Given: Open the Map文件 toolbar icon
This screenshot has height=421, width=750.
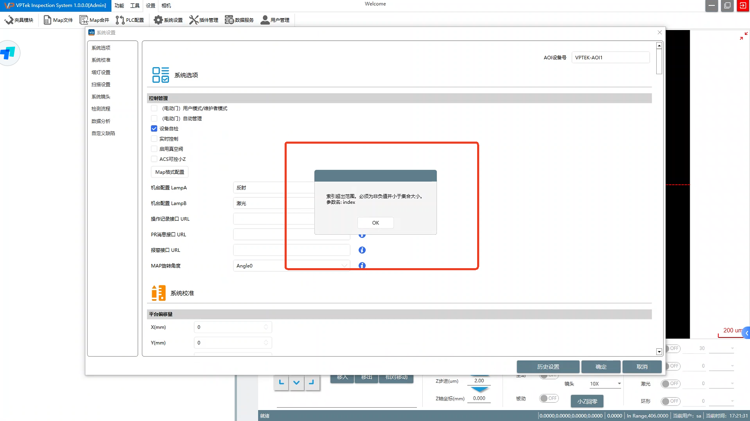Looking at the screenshot, I should coord(47,20).
